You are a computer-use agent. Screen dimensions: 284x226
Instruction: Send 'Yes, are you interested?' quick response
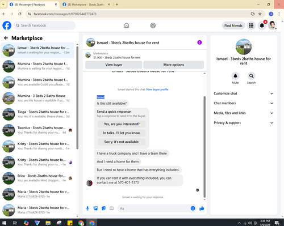click(122, 124)
